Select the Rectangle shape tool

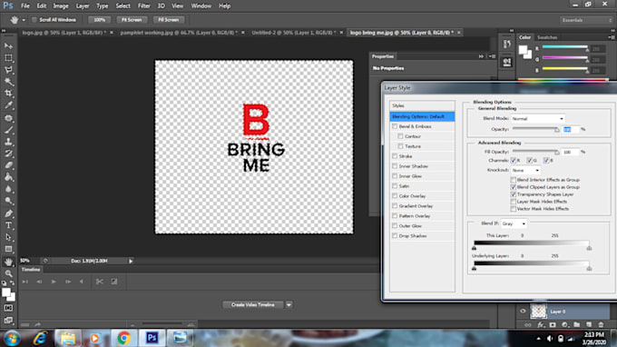[8, 249]
